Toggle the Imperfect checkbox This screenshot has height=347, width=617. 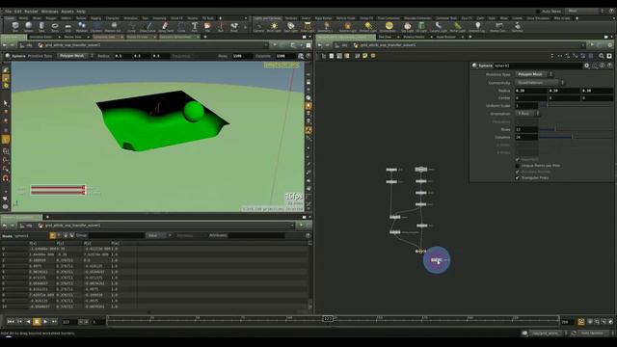point(518,159)
